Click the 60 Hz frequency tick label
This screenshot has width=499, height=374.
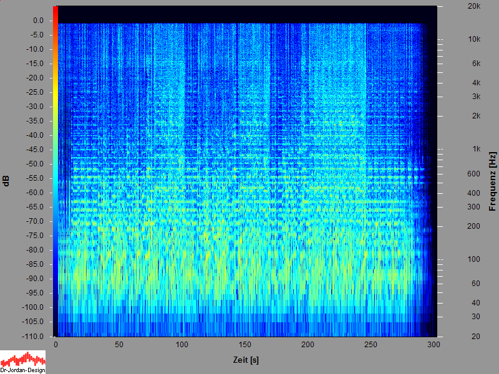476,284
